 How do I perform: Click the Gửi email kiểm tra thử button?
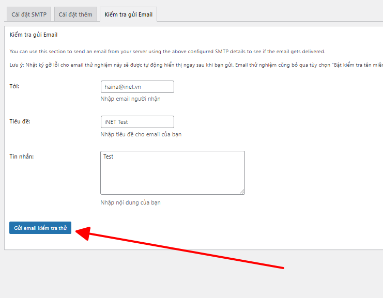pos(40,228)
